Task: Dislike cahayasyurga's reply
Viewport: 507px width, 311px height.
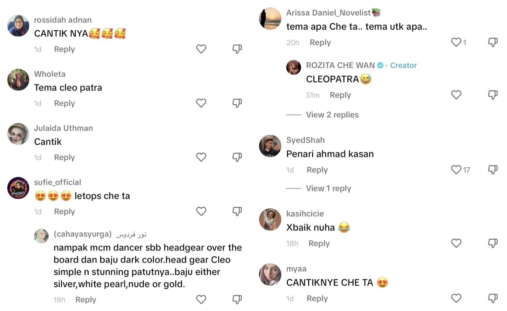Action: point(237,300)
